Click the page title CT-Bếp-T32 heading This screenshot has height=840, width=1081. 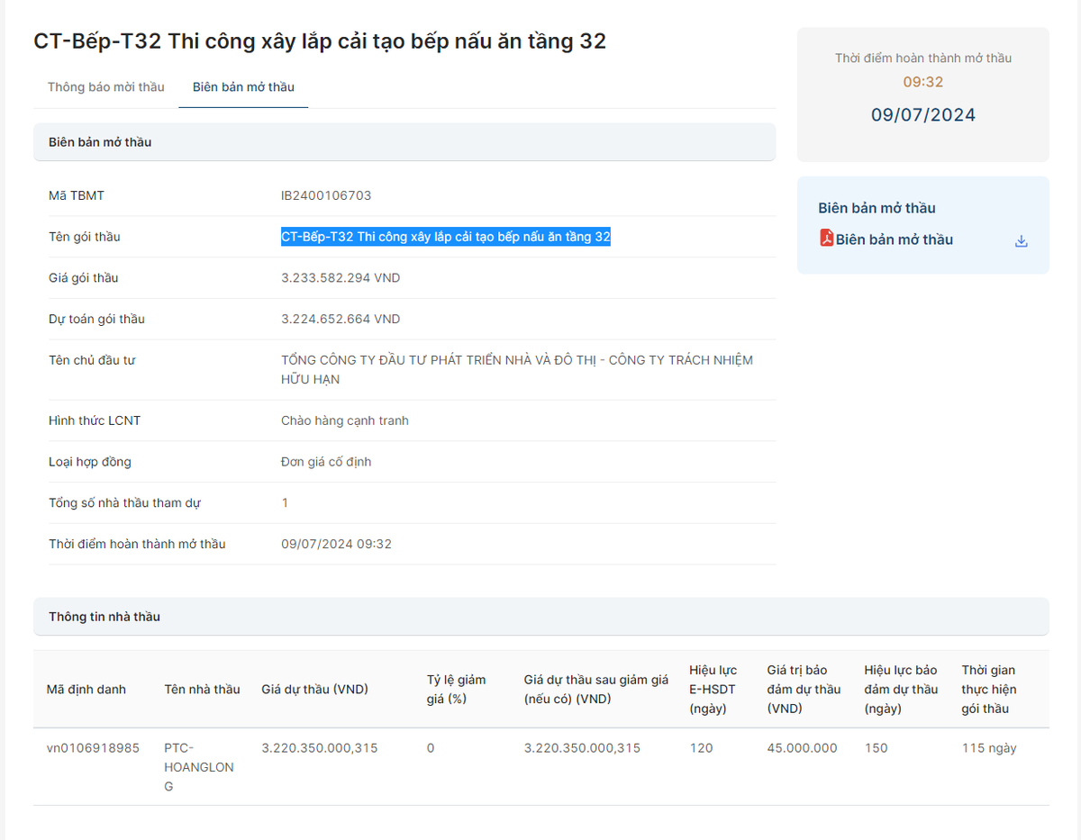[320, 41]
